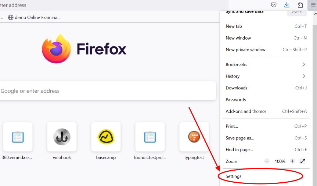Decrease zoom with the minus button
317x186 pixels.
click(x=267, y=161)
